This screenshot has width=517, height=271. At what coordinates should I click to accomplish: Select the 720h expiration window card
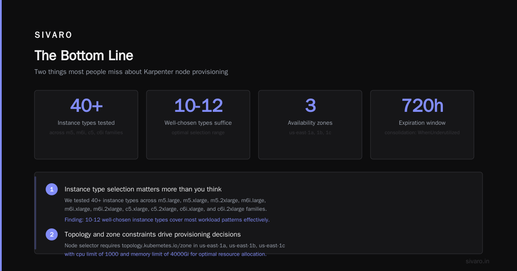(x=422, y=125)
